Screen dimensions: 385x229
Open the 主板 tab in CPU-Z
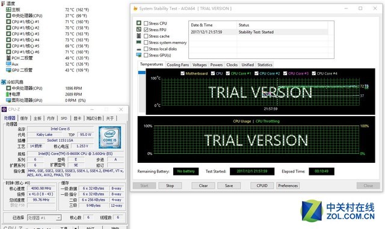pyautogui.click(x=37, y=118)
